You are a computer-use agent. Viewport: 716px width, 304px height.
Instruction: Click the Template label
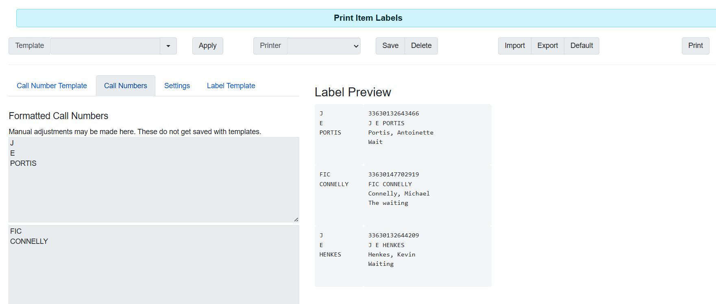(x=30, y=46)
